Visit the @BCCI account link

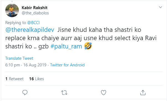coord(34,23)
